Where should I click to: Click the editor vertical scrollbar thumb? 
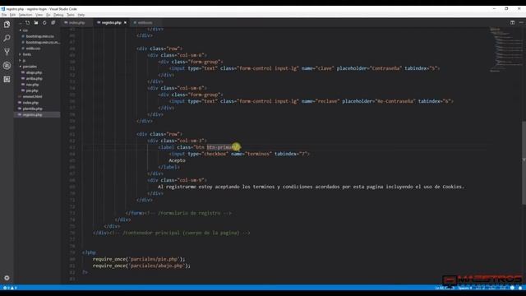tap(524, 163)
